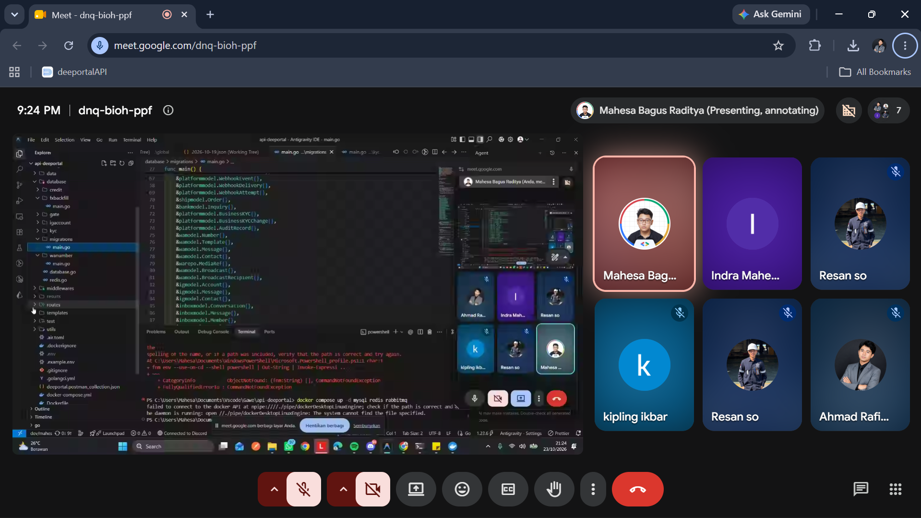Raise hand in the meeting

[x=554, y=489]
